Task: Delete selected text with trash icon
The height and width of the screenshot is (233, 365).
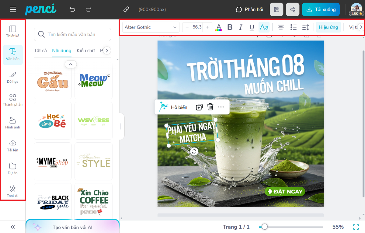Action: (x=210, y=107)
